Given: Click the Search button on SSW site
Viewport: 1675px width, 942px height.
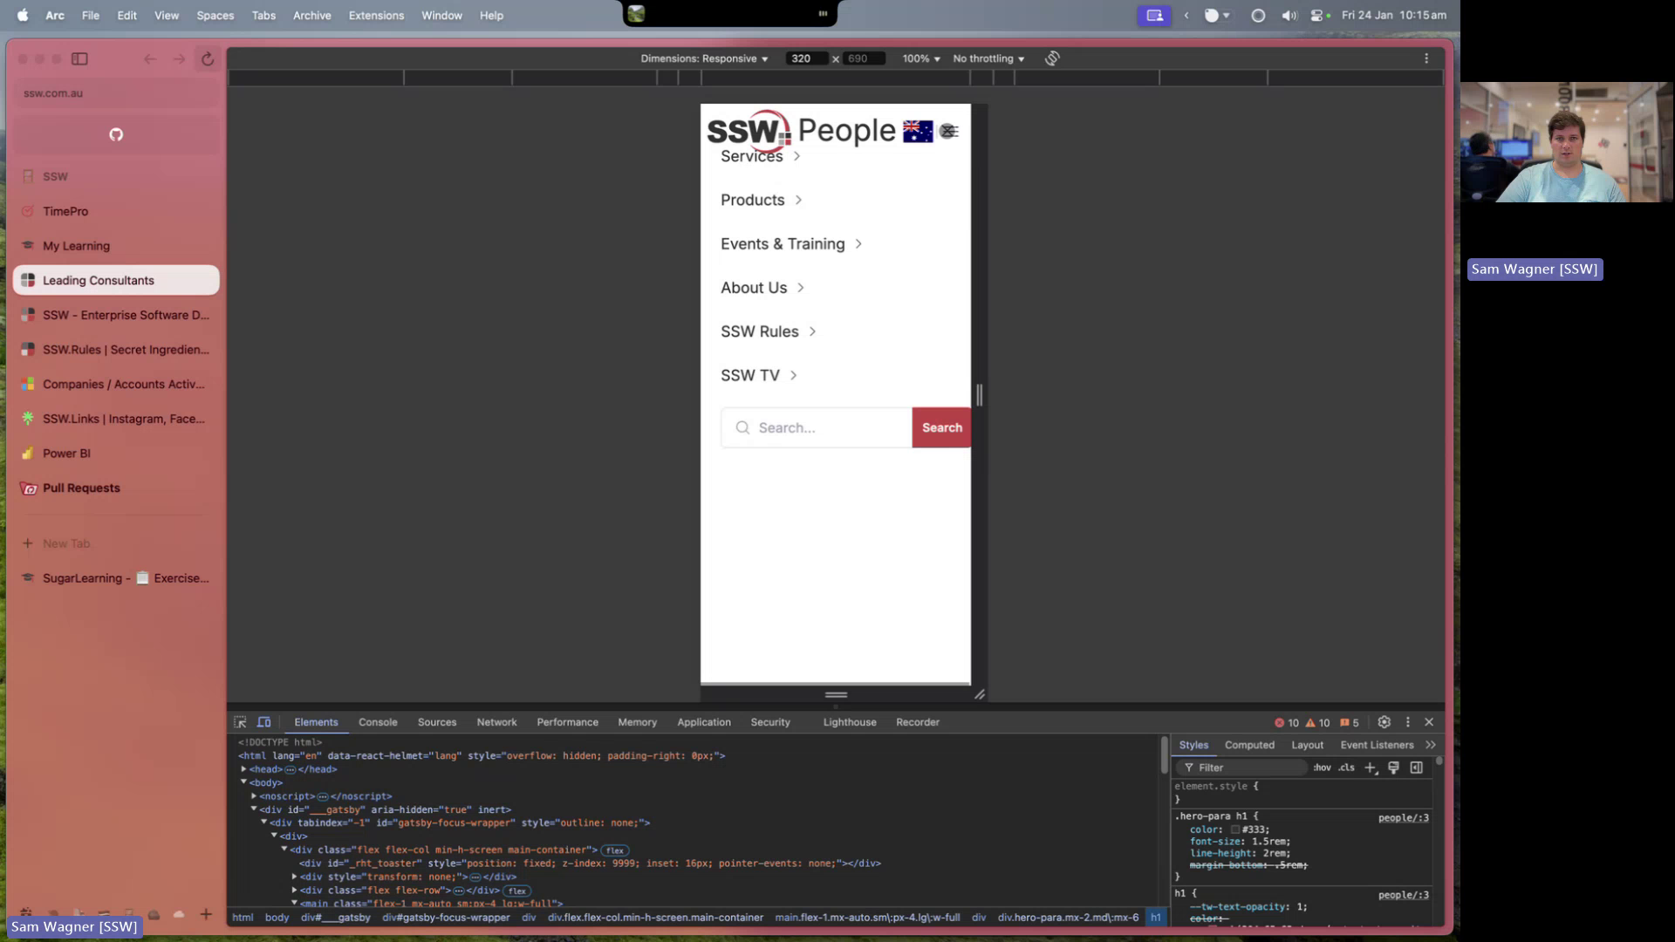Looking at the screenshot, I should coord(942,427).
